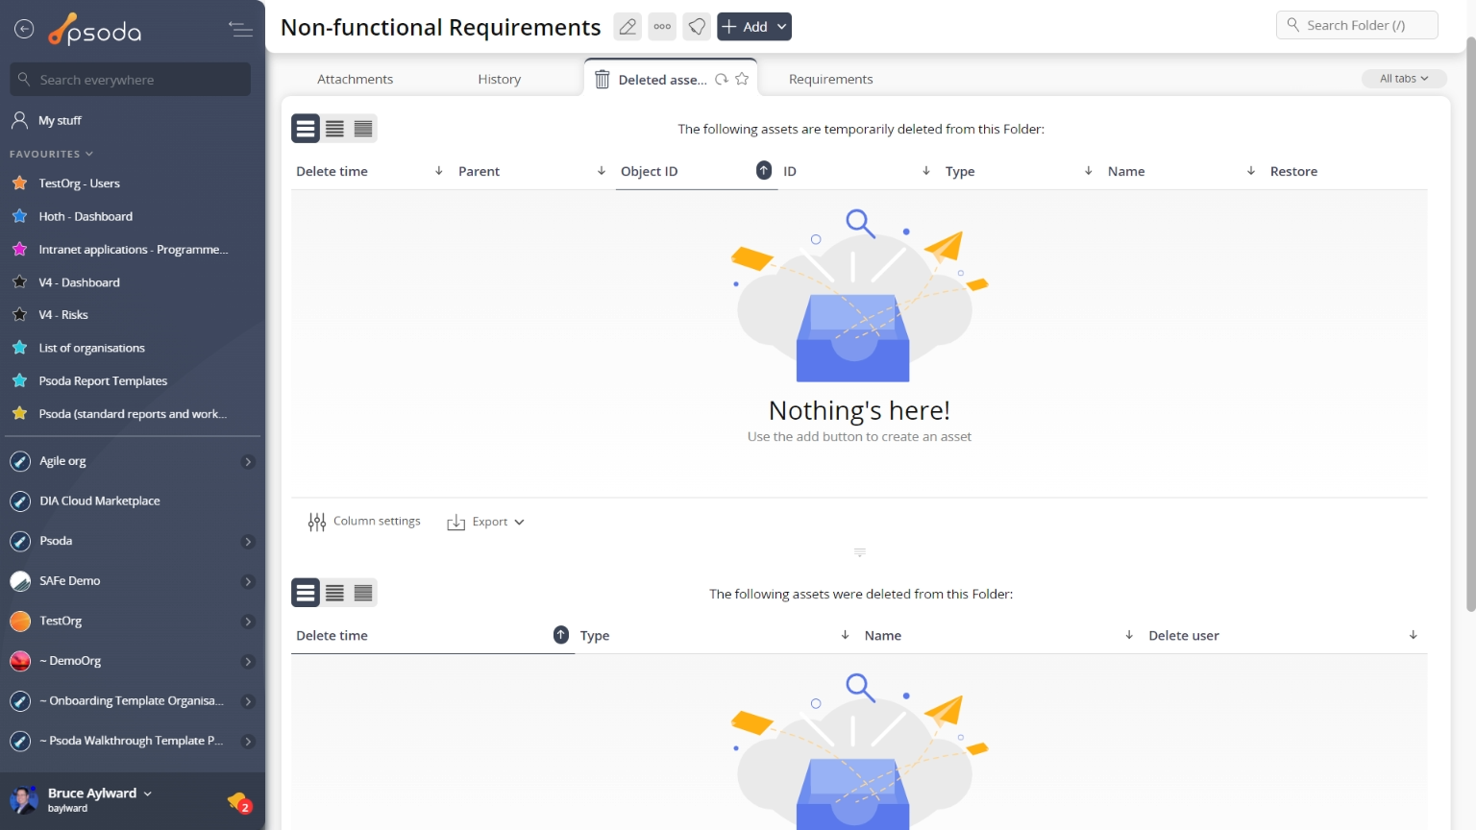Select comfortable row density in top table
Image resolution: width=1476 pixels, height=830 pixels.
point(306,129)
